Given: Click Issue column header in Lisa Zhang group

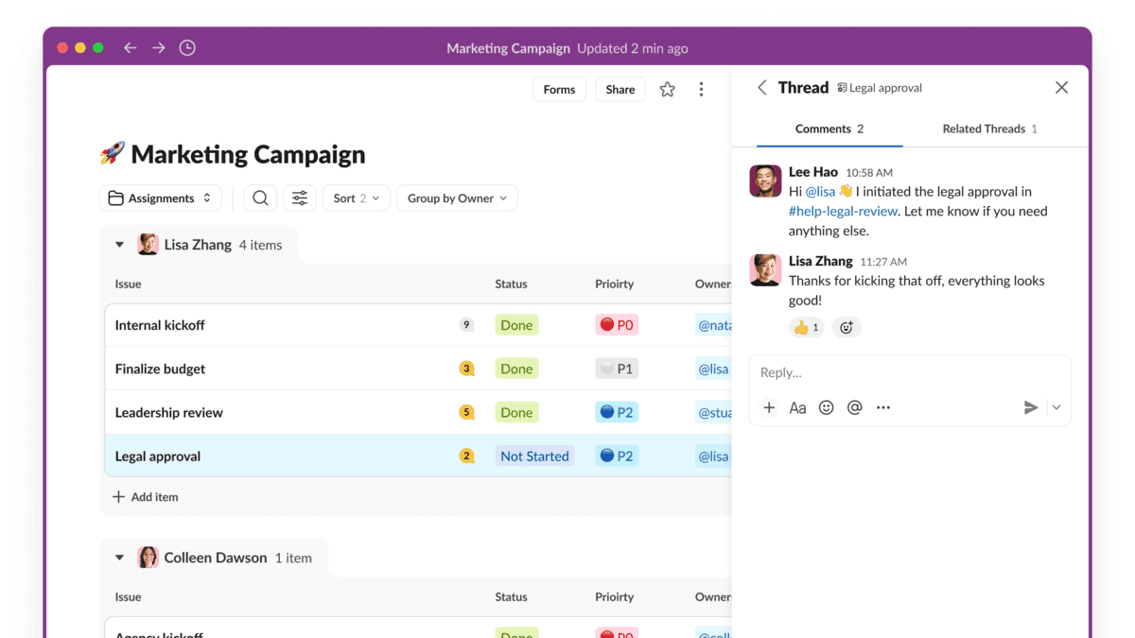Looking at the screenshot, I should tap(128, 284).
